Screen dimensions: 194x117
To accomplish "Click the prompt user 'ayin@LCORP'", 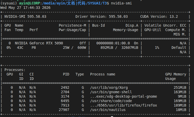I will 30,3.
